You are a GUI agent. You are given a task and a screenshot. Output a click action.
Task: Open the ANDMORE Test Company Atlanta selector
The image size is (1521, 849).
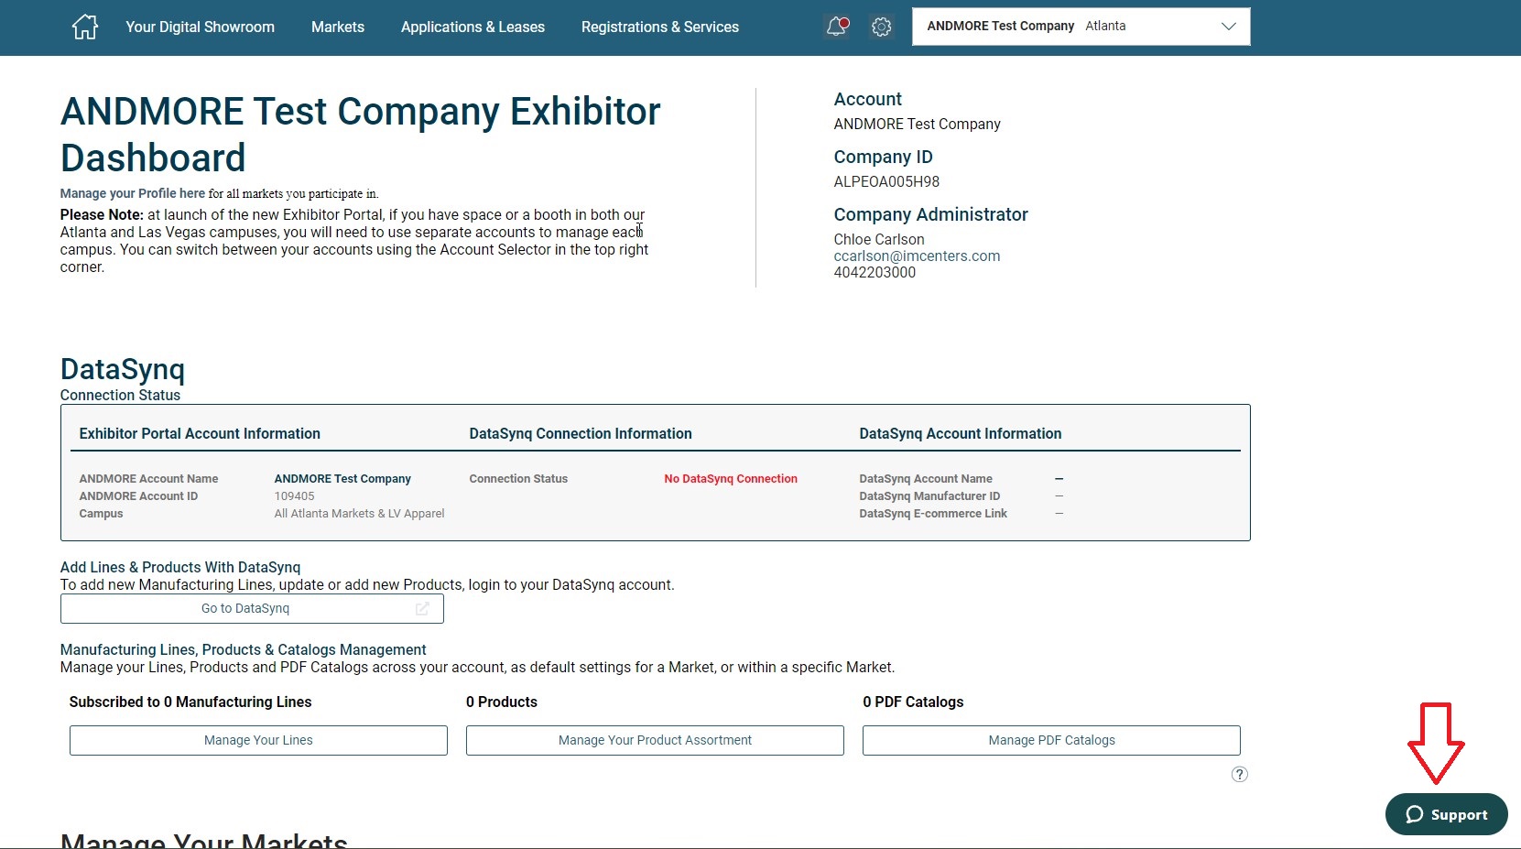point(1081,27)
